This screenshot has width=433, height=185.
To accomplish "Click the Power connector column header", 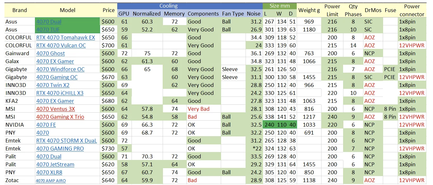I will coord(412,10).
